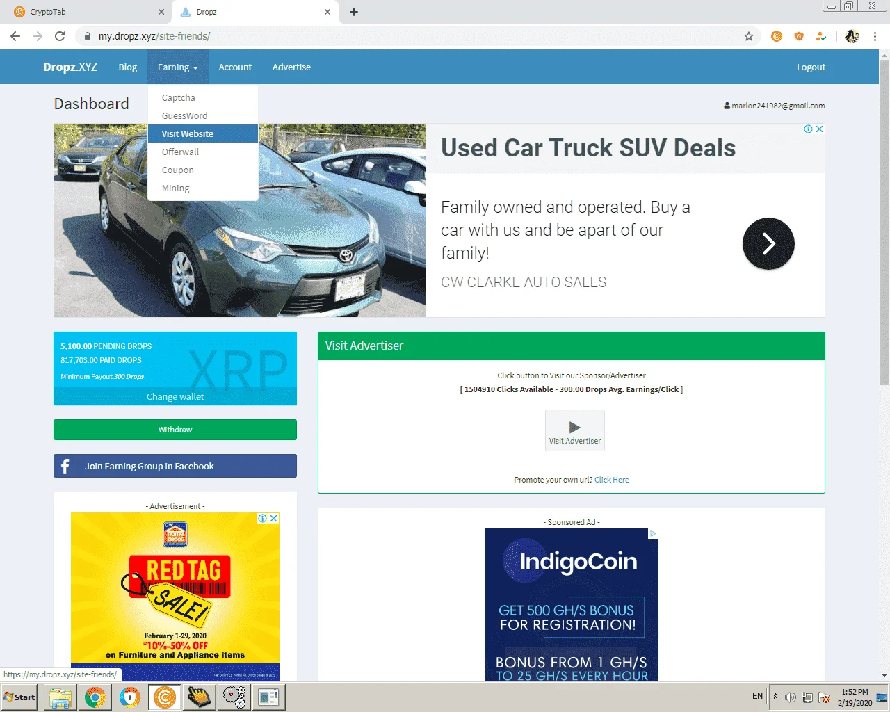Image resolution: width=890 pixels, height=712 pixels.
Task: Click the browser forward arrow
Action: (x=38, y=36)
